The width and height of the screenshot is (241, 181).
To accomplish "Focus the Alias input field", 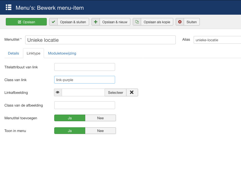I will point(217,40).
